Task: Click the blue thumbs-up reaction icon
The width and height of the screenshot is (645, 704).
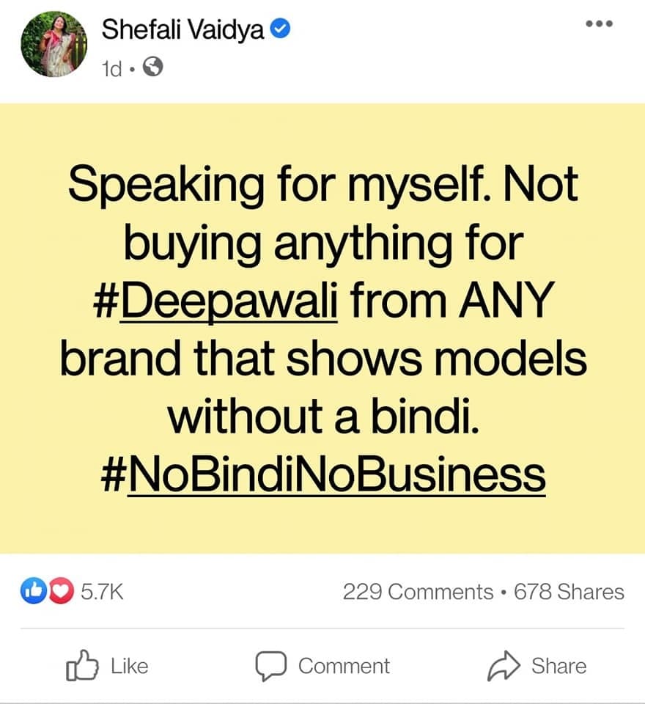Action: coord(32,591)
